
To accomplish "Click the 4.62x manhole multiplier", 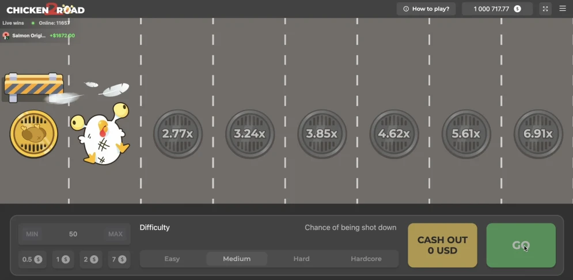I will coord(394,134).
